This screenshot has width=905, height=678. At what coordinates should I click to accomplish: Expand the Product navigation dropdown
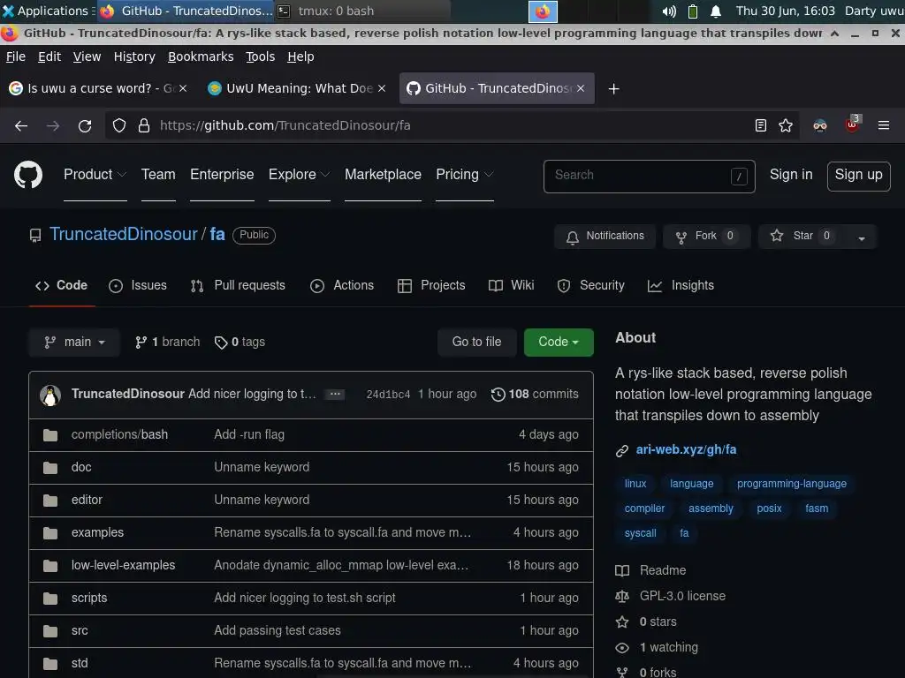[x=95, y=175]
